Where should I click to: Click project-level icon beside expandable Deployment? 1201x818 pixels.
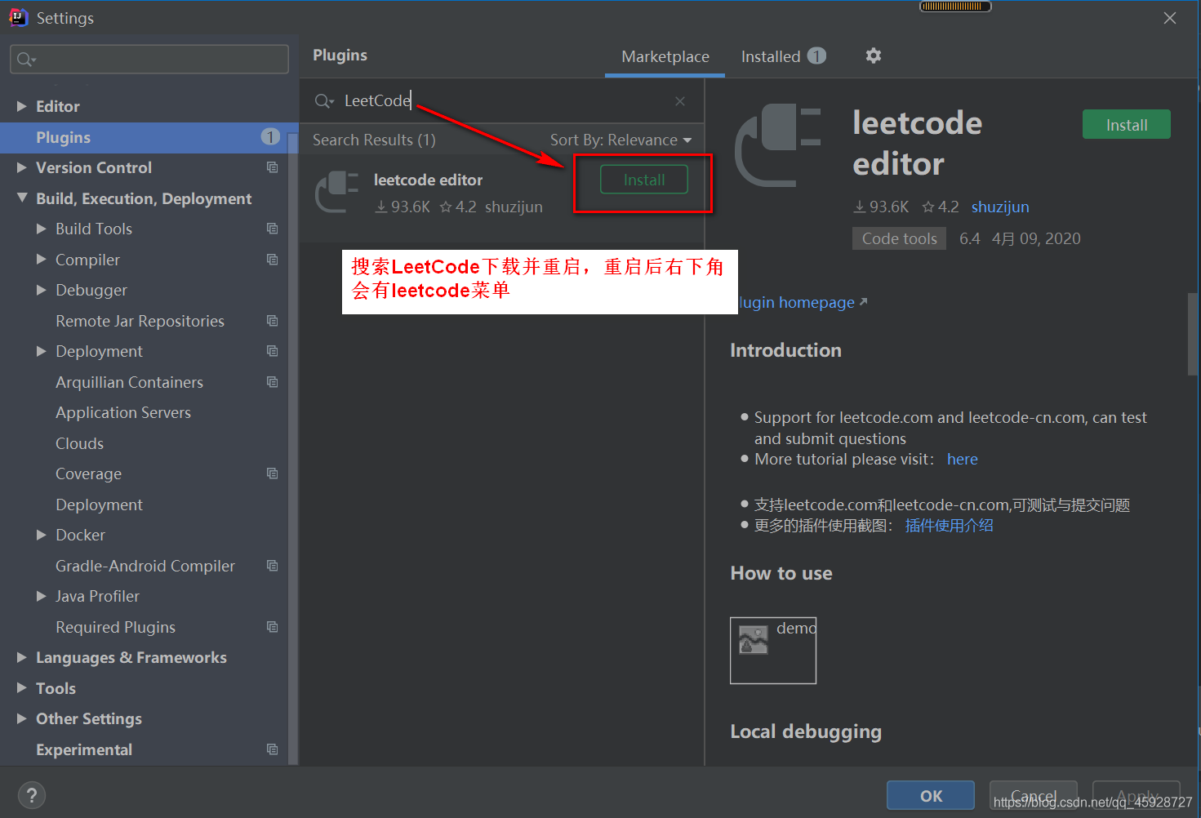pyautogui.click(x=273, y=351)
